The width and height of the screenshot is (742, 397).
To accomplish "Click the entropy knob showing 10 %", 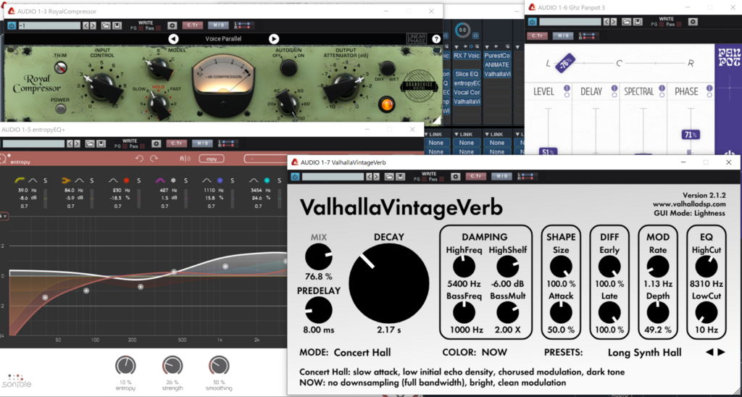I will (125, 366).
